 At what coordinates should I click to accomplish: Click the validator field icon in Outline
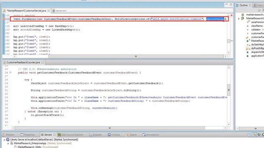247,30
